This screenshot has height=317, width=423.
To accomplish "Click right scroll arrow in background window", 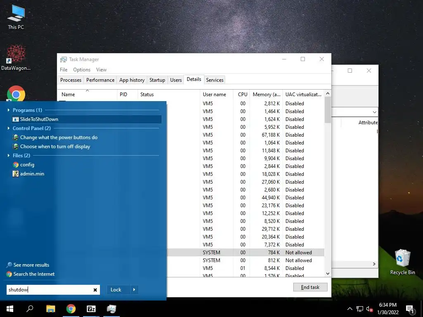I will [374, 264].
